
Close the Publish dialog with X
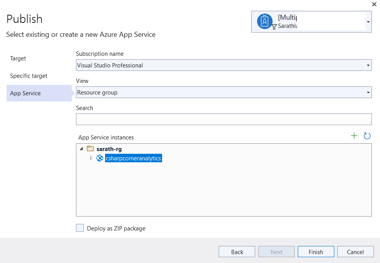374,4
